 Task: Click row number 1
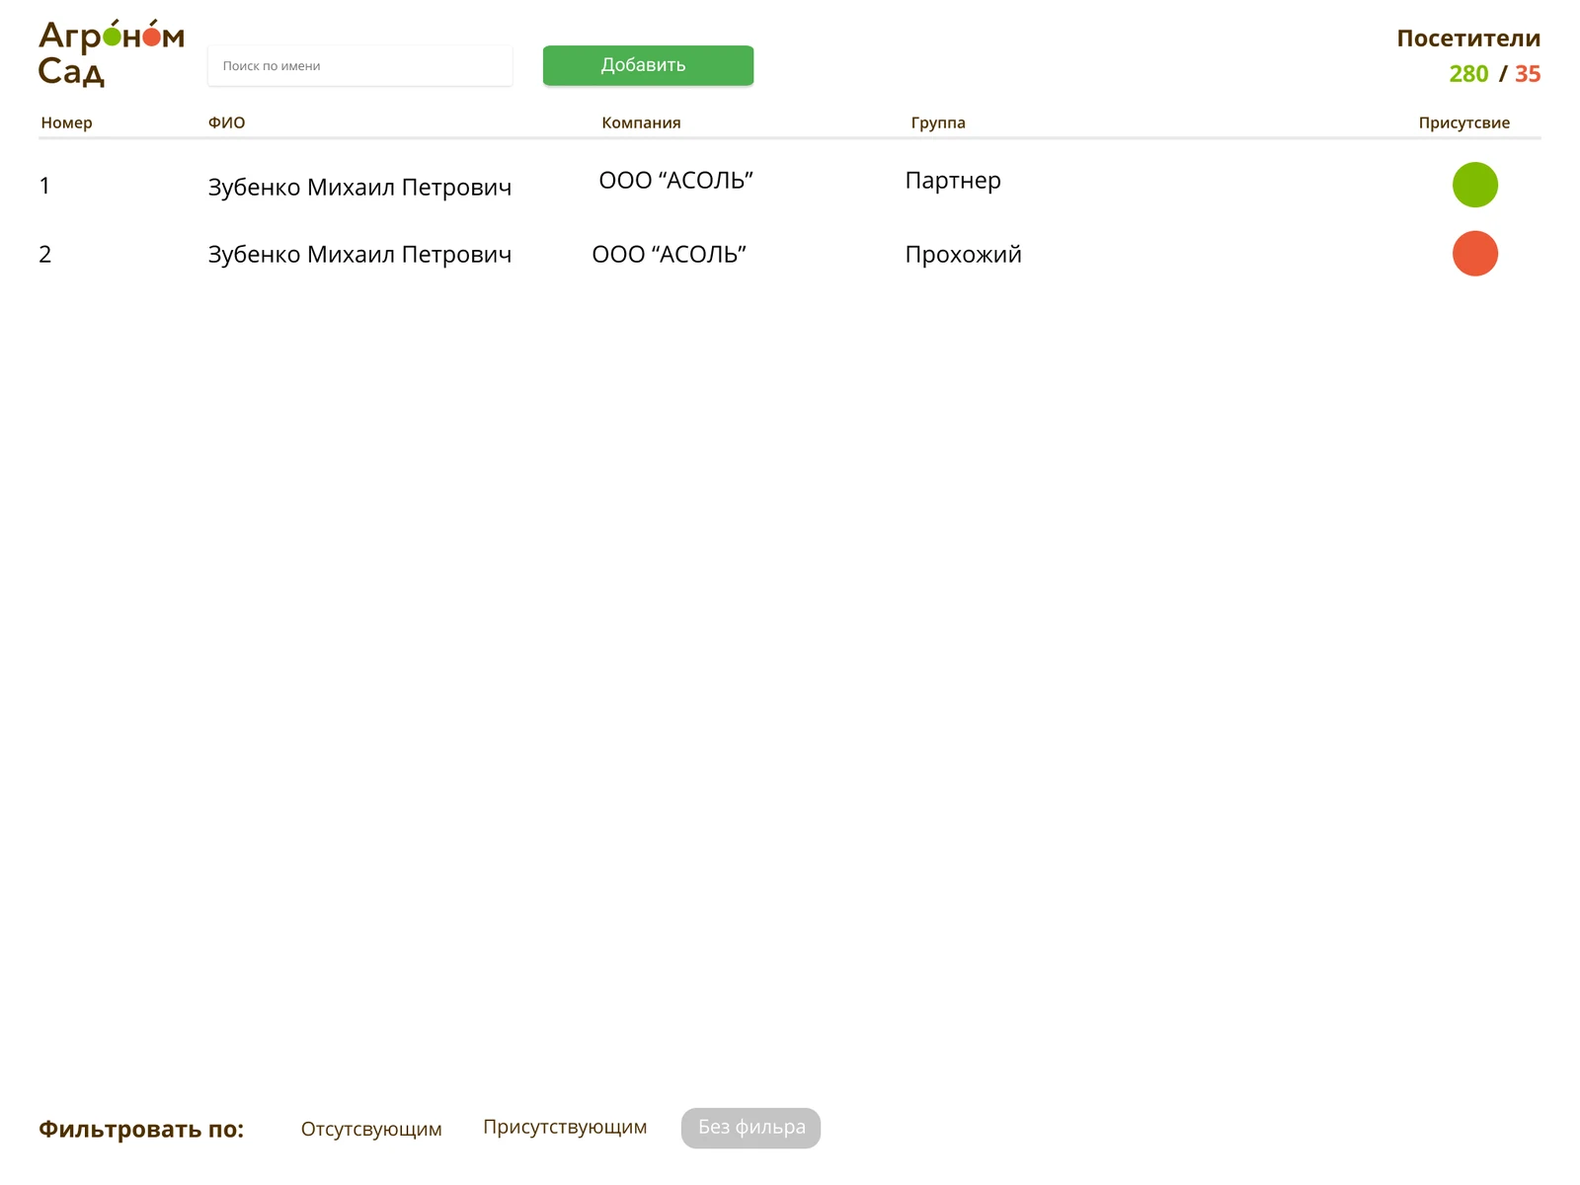pyautogui.click(x=44, y=186)
